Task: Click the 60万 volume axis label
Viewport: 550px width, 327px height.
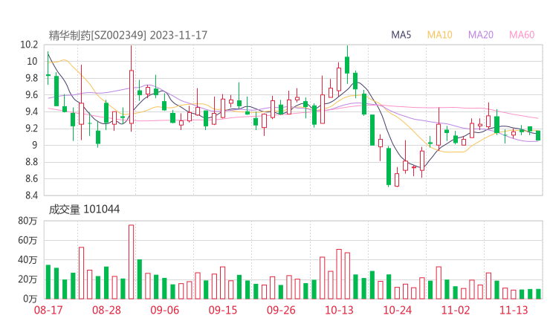Action: [27, 240]
